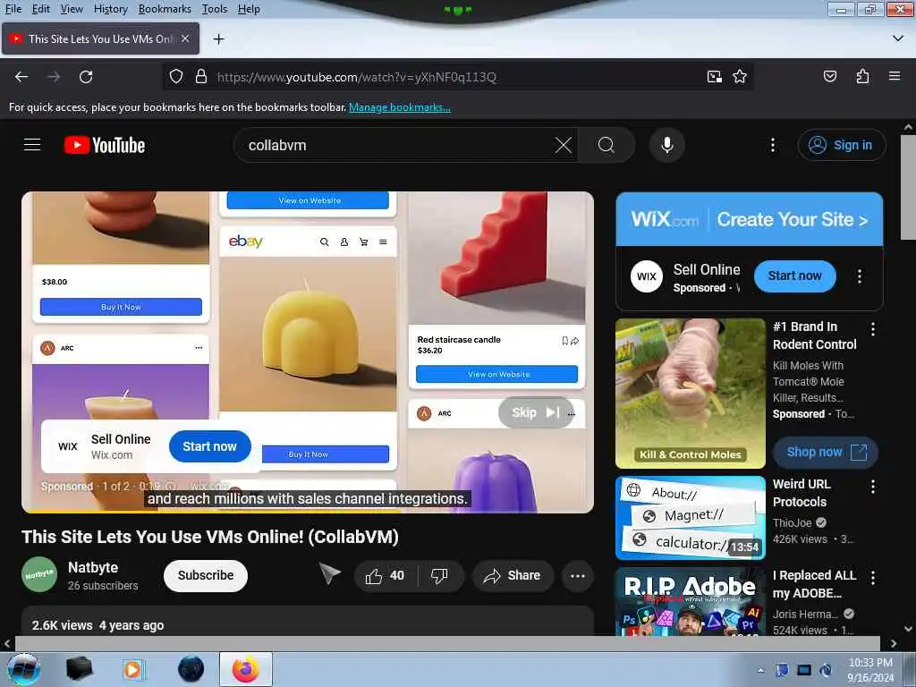Open options for Rodent Control ad
The image size is (916, 687).
click(x=873, y=329)
